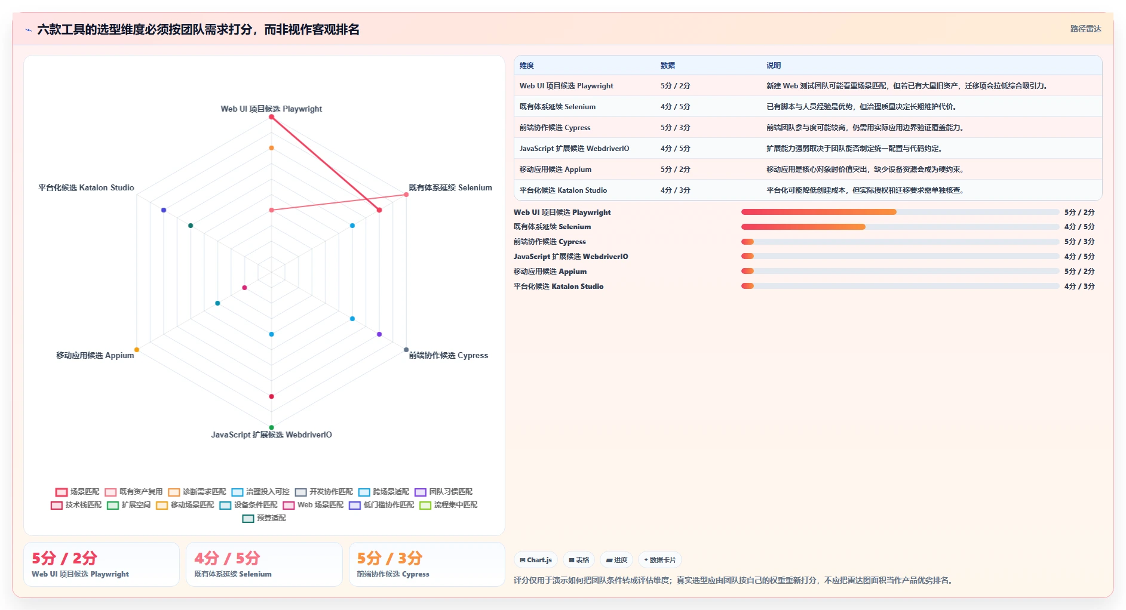Click the page title 六款工具的选型维度

click(x=198, y=30)
